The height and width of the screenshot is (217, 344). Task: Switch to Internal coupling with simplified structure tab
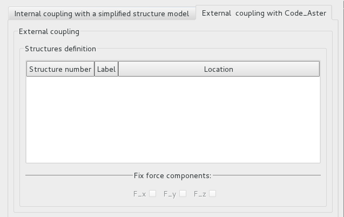[102, 13]
